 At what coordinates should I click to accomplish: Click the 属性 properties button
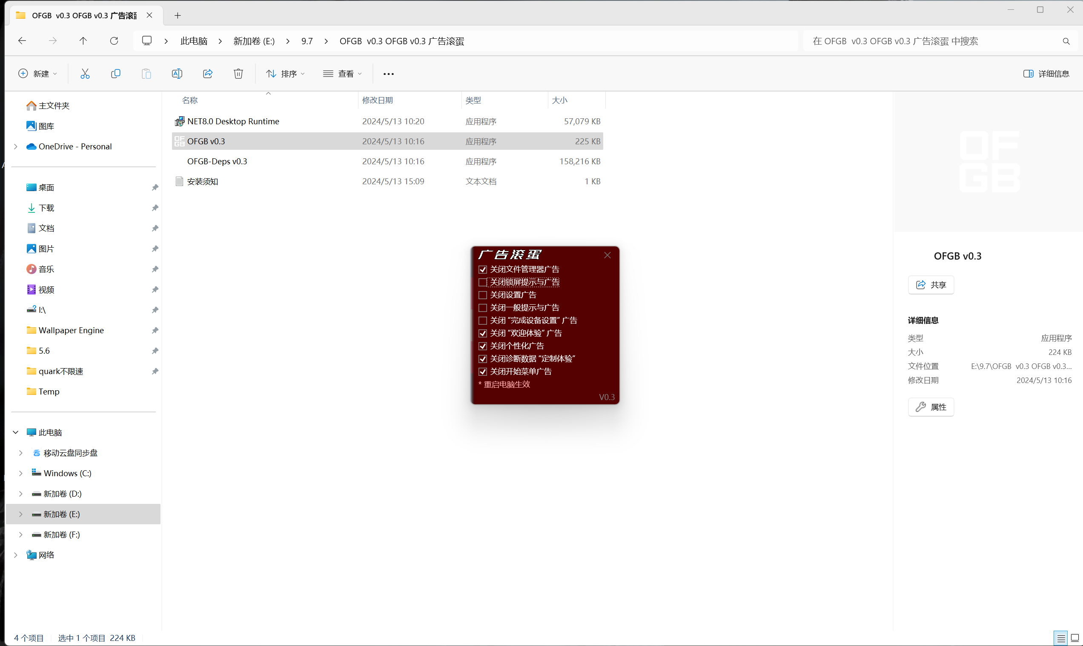pos(931,407)
